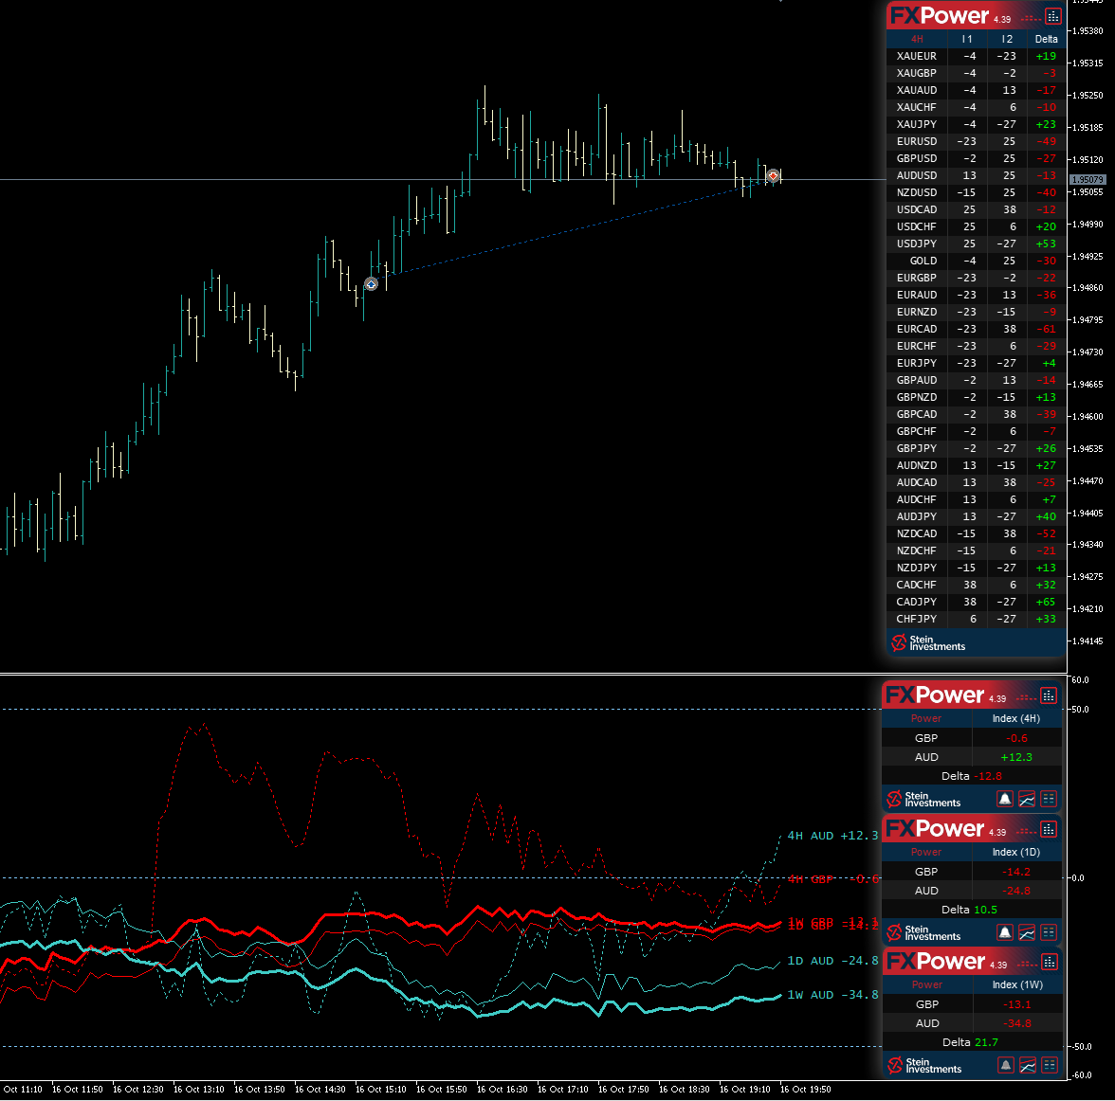Select the USDJPY row symbol

[x=917, y=244]
